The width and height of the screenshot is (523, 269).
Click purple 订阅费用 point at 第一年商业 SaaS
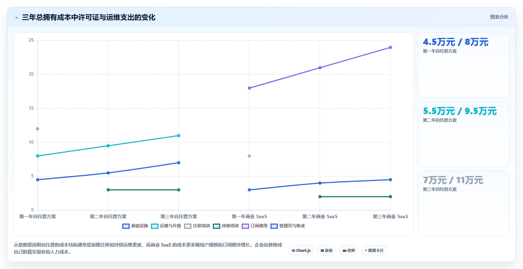(x=249, y=88)
